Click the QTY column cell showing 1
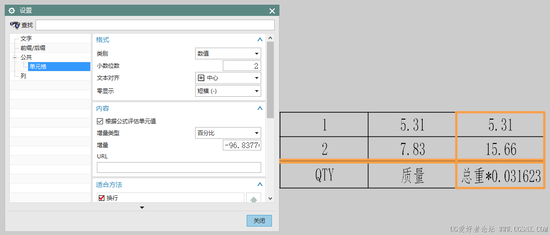Image resolution: width=550 pixels, height=235 pixels. (x=324, y=125)
